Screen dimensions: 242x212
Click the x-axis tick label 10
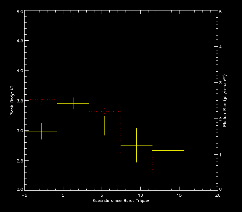[140, 195]
